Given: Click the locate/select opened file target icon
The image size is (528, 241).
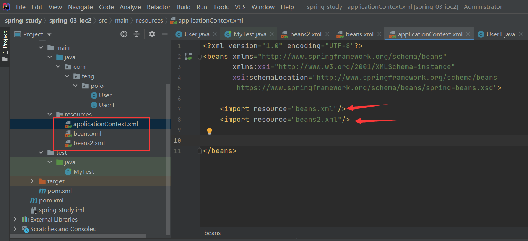Looking at the screenshot, I should (123, 34).
